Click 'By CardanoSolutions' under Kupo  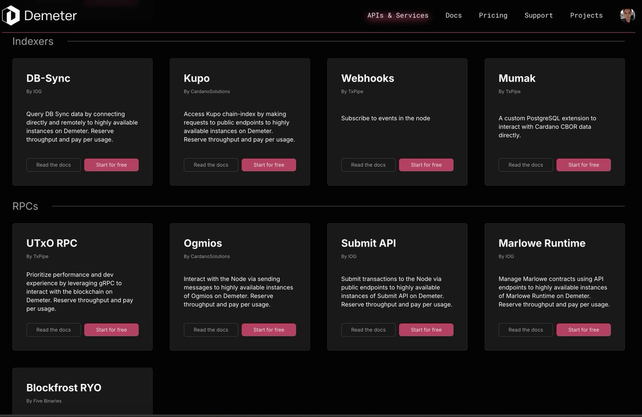pyautogui.click(x=207, y=91)
